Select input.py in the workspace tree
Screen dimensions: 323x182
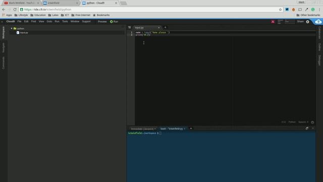24,32
